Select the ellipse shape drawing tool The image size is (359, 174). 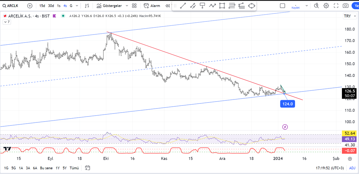point(251,5)
